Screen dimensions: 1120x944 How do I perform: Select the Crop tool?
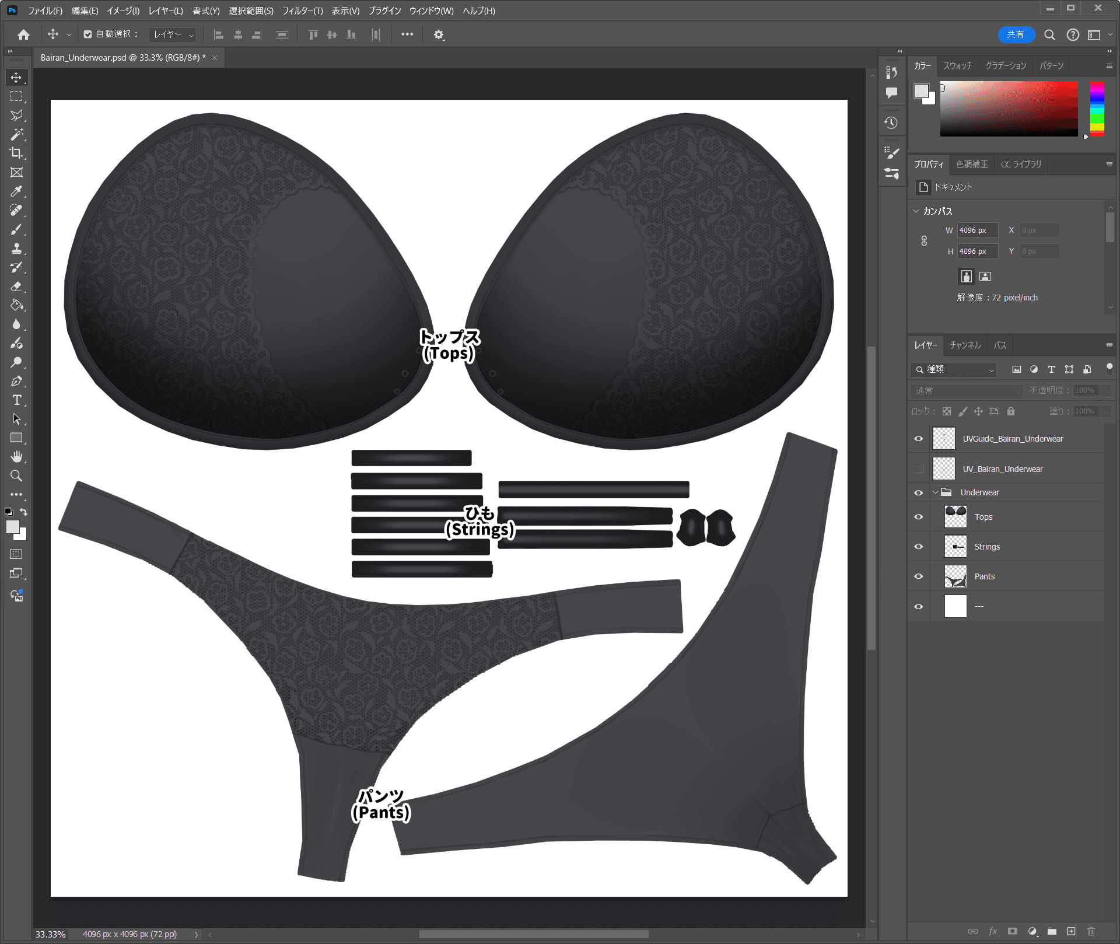tap(16, 153)
